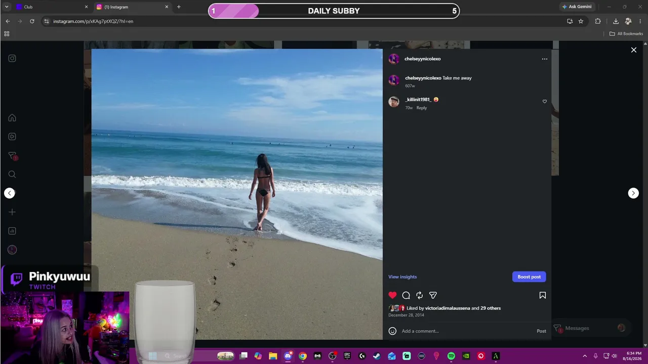Viewport: 648px width, 364px height.
Task: Open Discord from the taskbar
Action: pyautogui.click(x=288, y=356)
